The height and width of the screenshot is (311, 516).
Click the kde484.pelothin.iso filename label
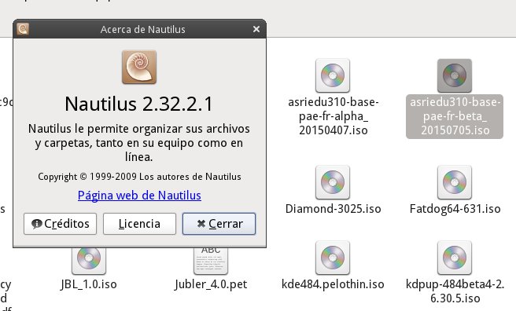[x=333, y=284]
